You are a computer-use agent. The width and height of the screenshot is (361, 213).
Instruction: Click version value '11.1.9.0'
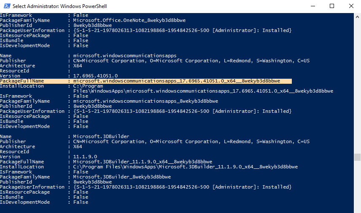coord(85,157)
